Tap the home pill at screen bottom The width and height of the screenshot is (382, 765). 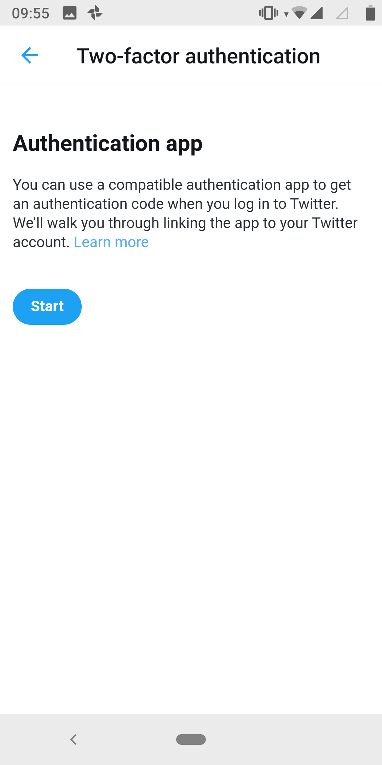click(x=191, y=739)
